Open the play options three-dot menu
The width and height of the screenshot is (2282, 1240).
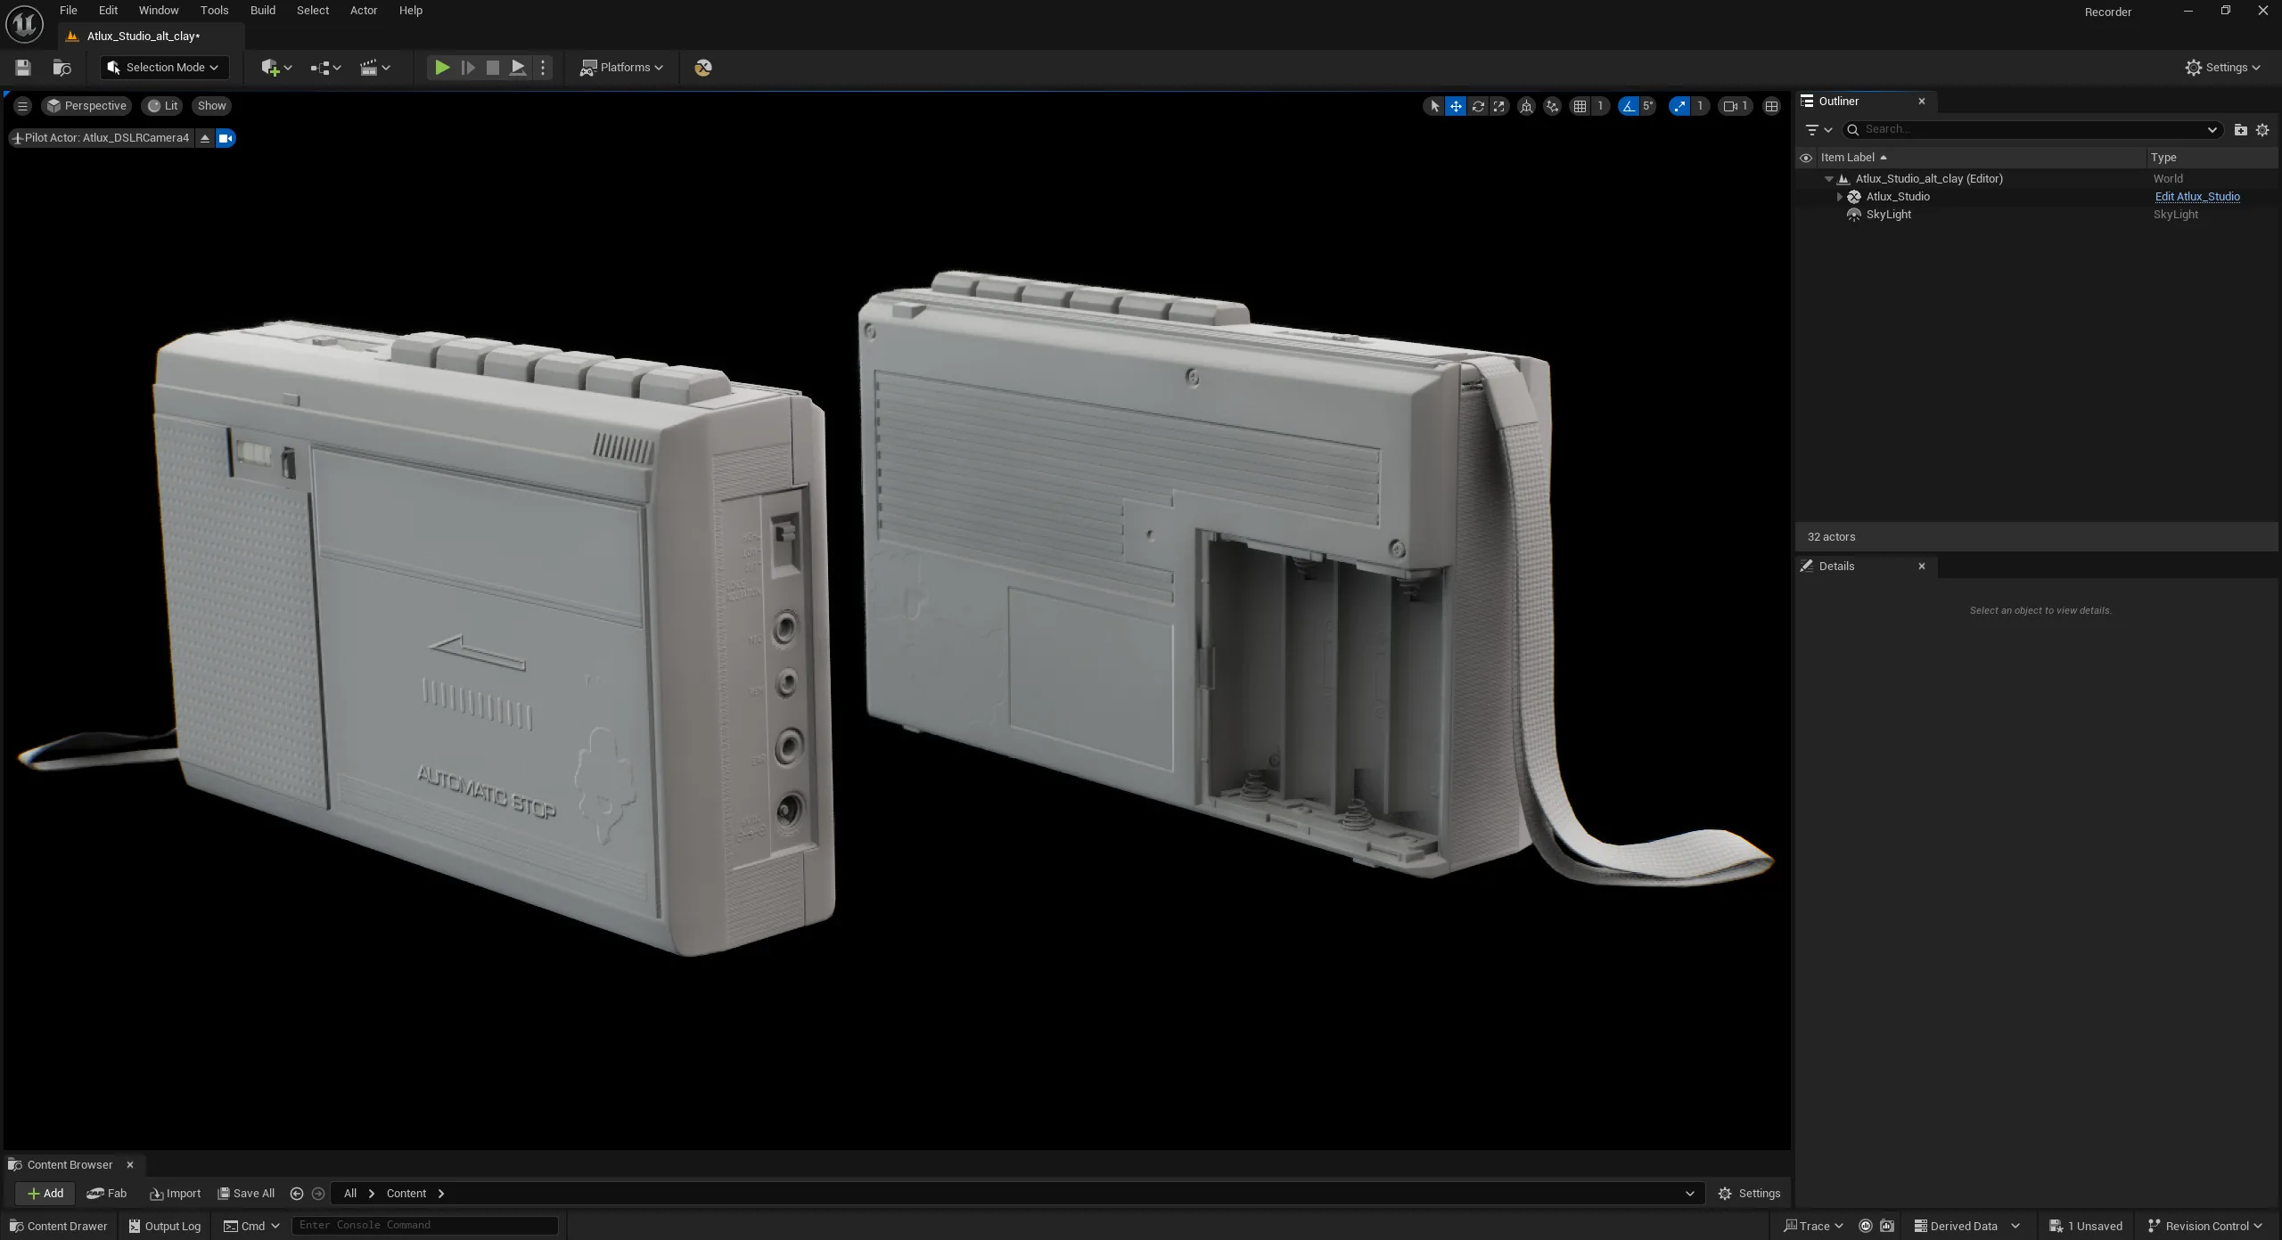coord(542,68)
